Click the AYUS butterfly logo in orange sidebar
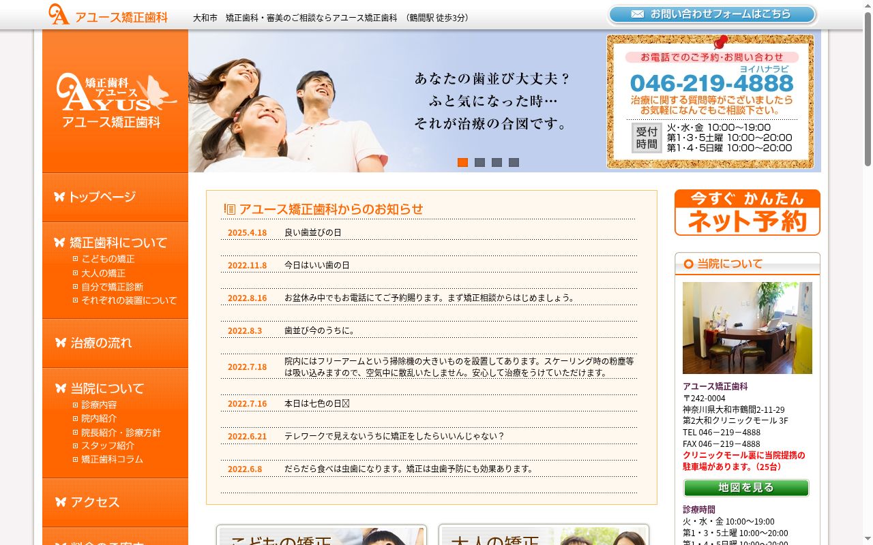Image resolution: width=873 pixels, height=545 pixels. (115, 101)
